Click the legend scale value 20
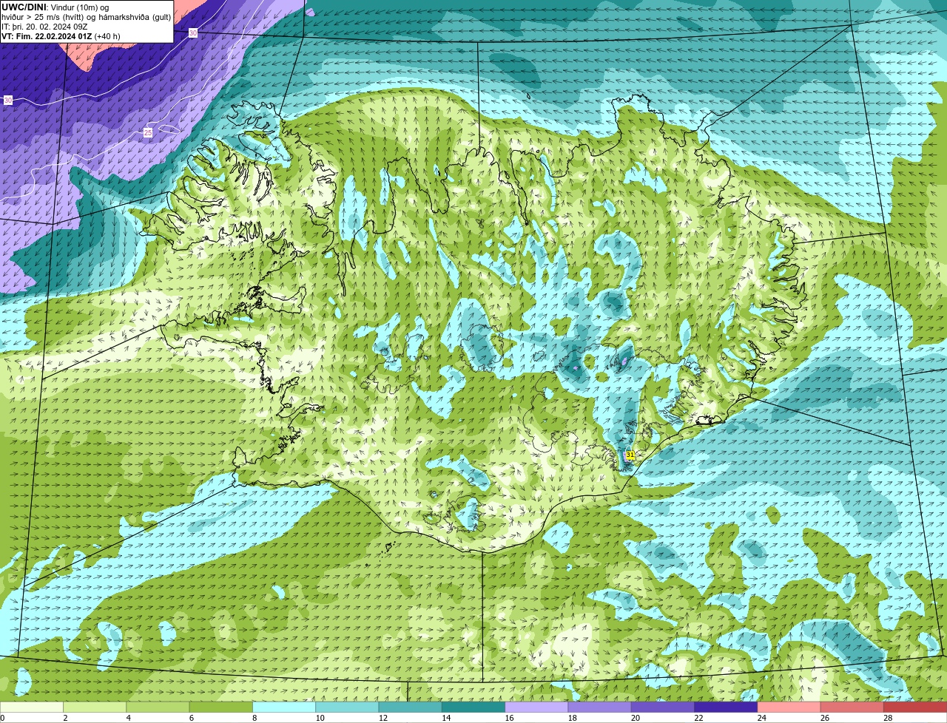Screen dimensions: 947x723 [x=636, y=718]
